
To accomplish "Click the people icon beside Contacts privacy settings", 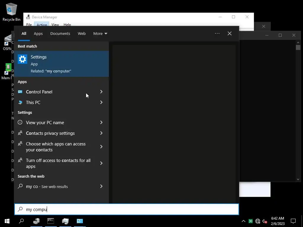I will click(x=20, y=133).
